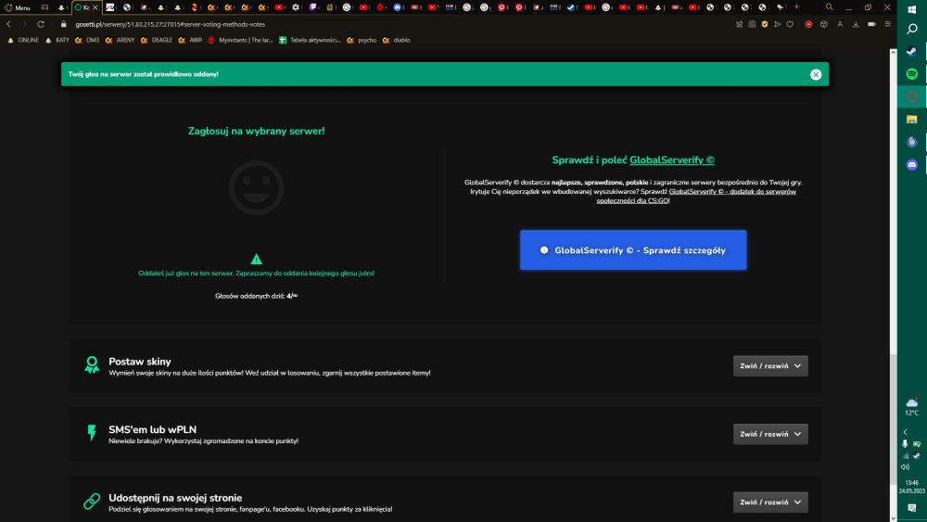The height and width of the screenshot is (522, 927).
Task: Open the KATY bookmark
Action: pos(57,40)
